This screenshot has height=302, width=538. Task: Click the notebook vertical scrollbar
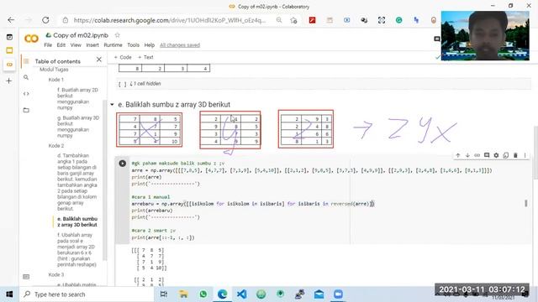(x=535, y=153)
